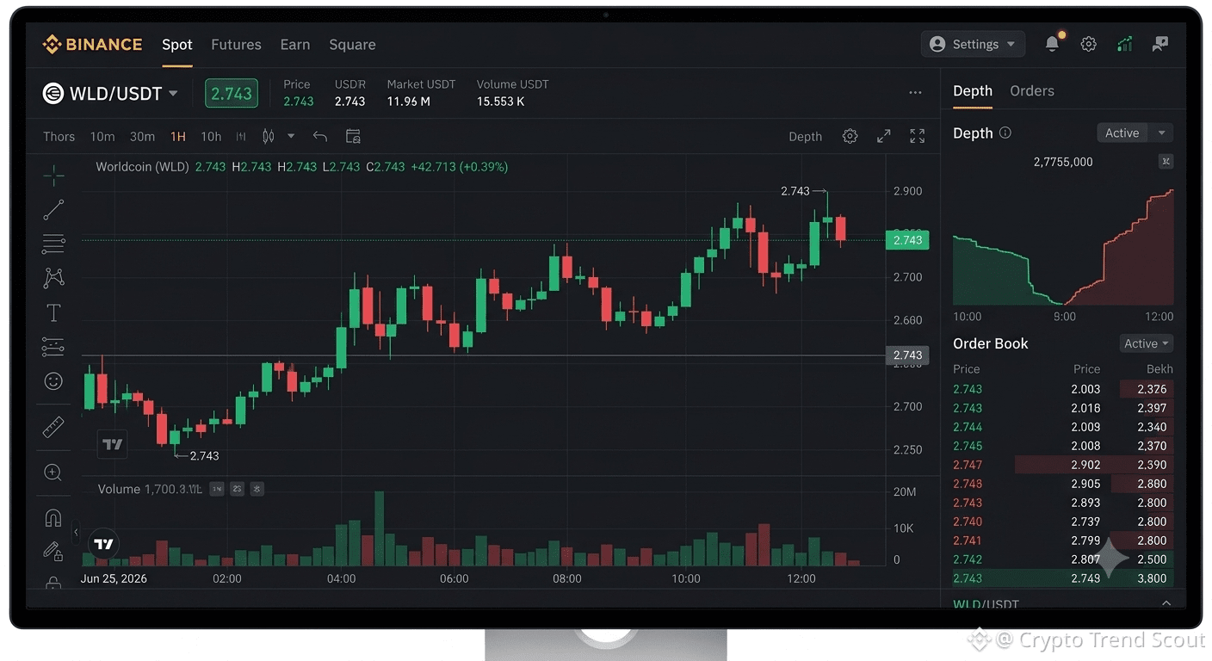Click the Depth info icon

(x=1005, y=133)
